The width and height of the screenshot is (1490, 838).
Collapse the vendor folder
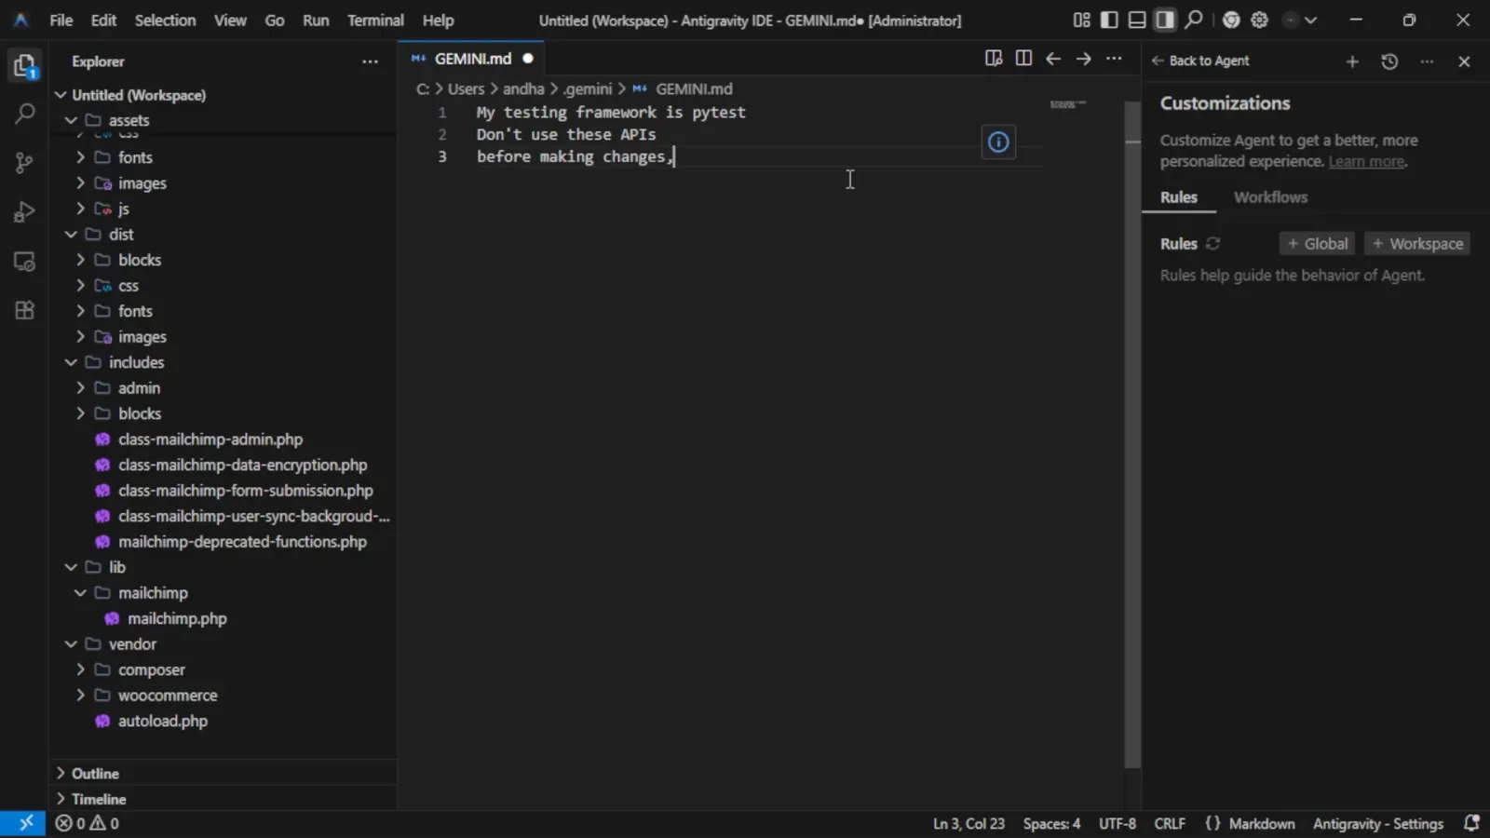[71, 644]
